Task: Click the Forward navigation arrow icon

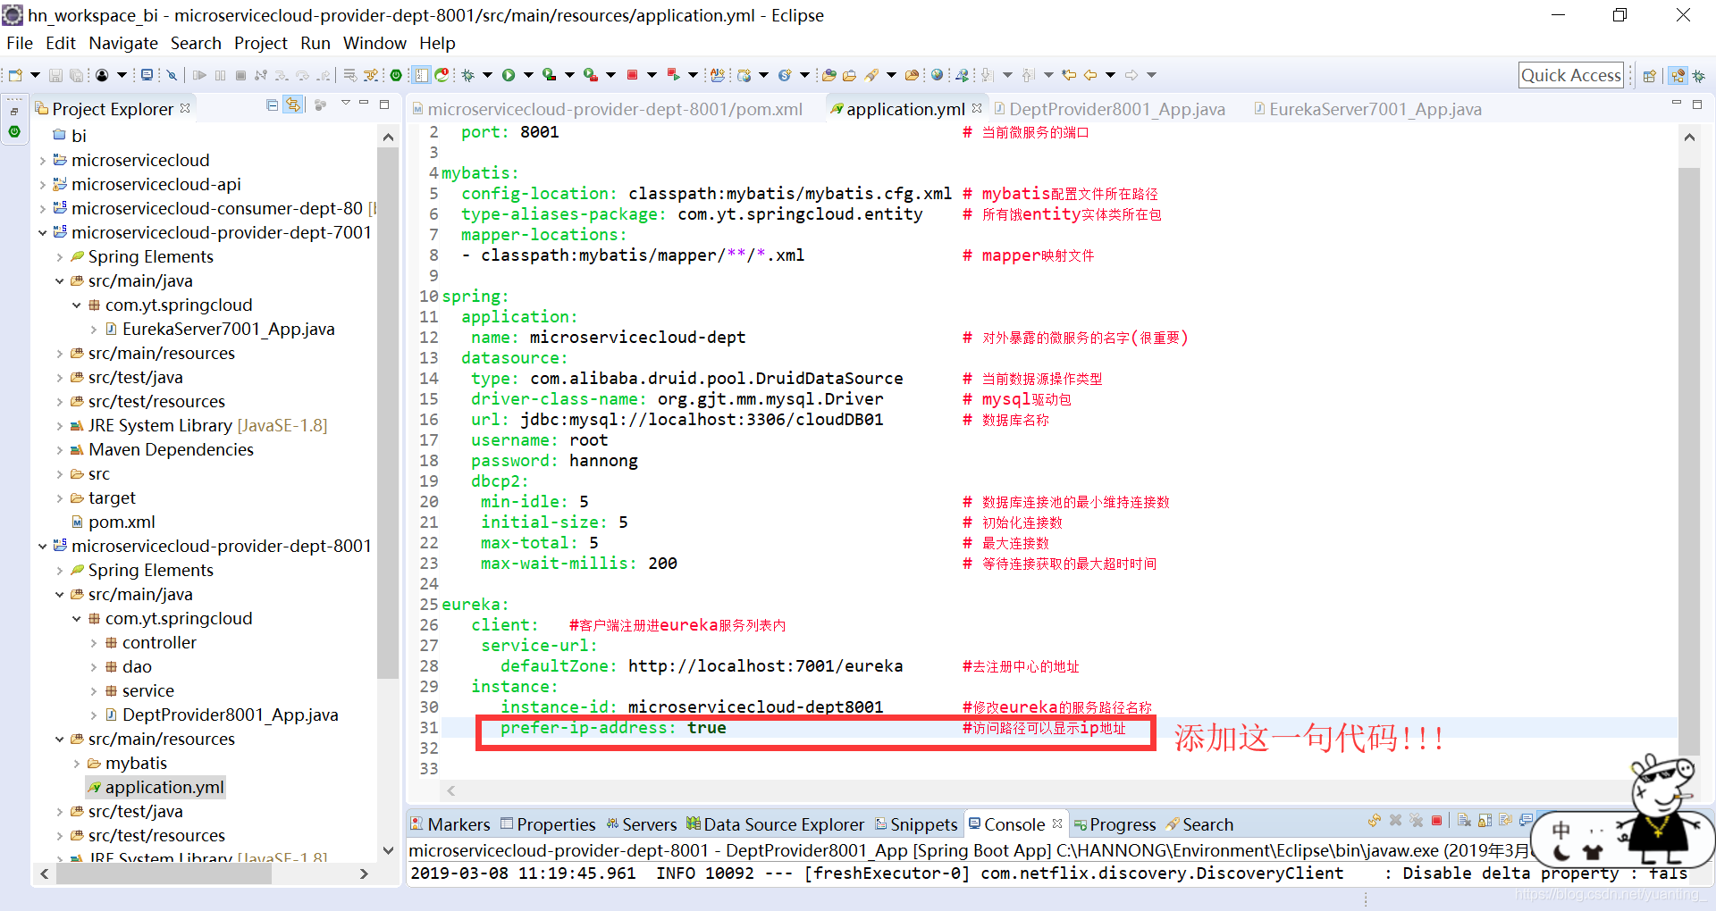Action: (x=1131, y=75)
